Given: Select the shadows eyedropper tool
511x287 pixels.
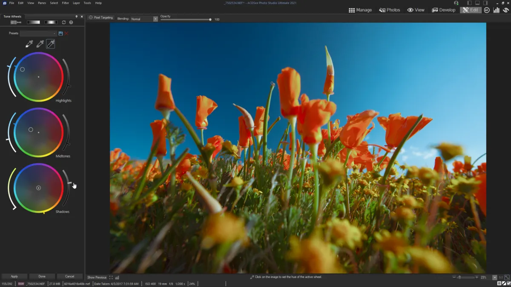Looking at the screenshot, I should pyautogui.click(x=50, y=44).
